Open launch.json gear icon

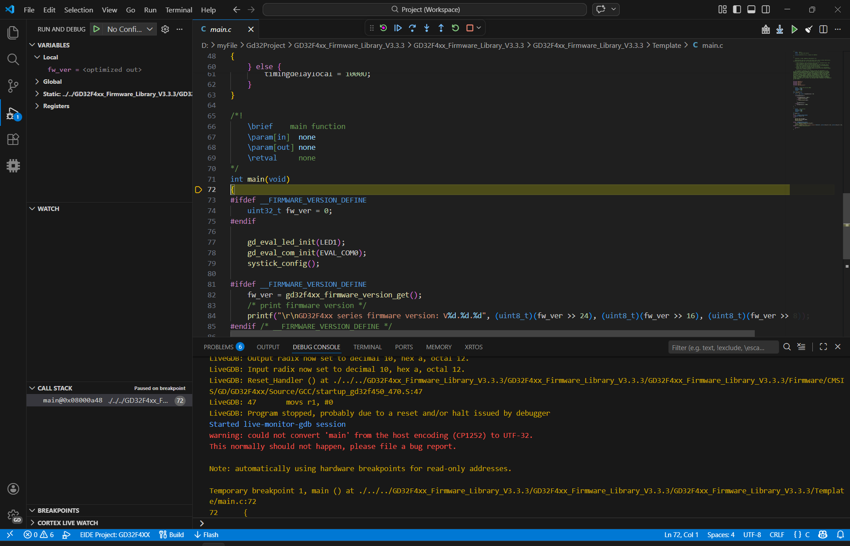coord(165,29)
